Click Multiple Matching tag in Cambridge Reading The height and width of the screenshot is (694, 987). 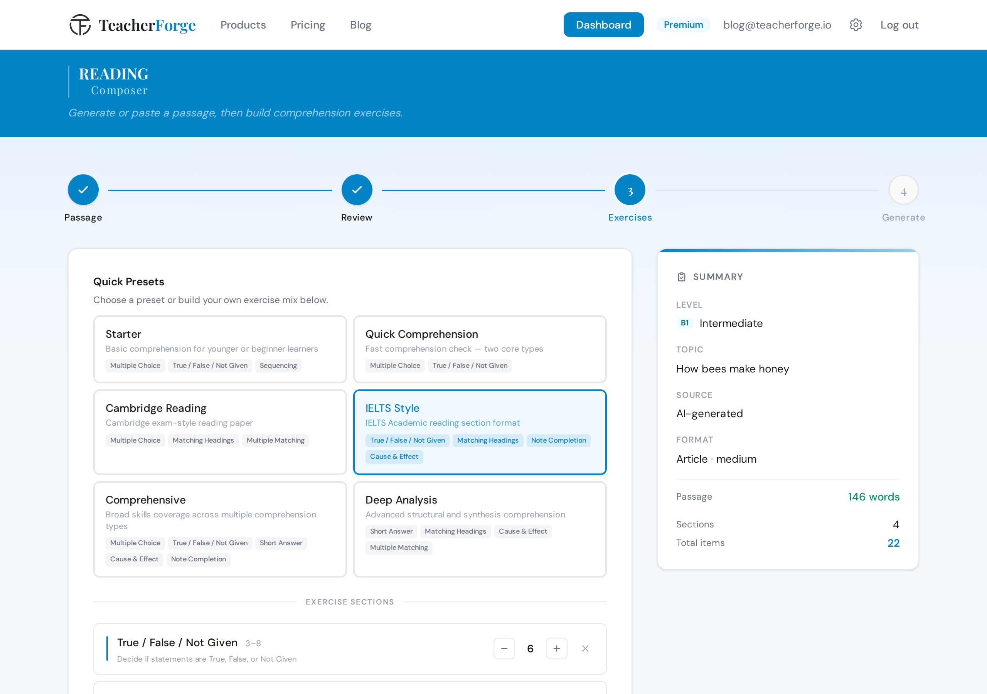(276, 440)
